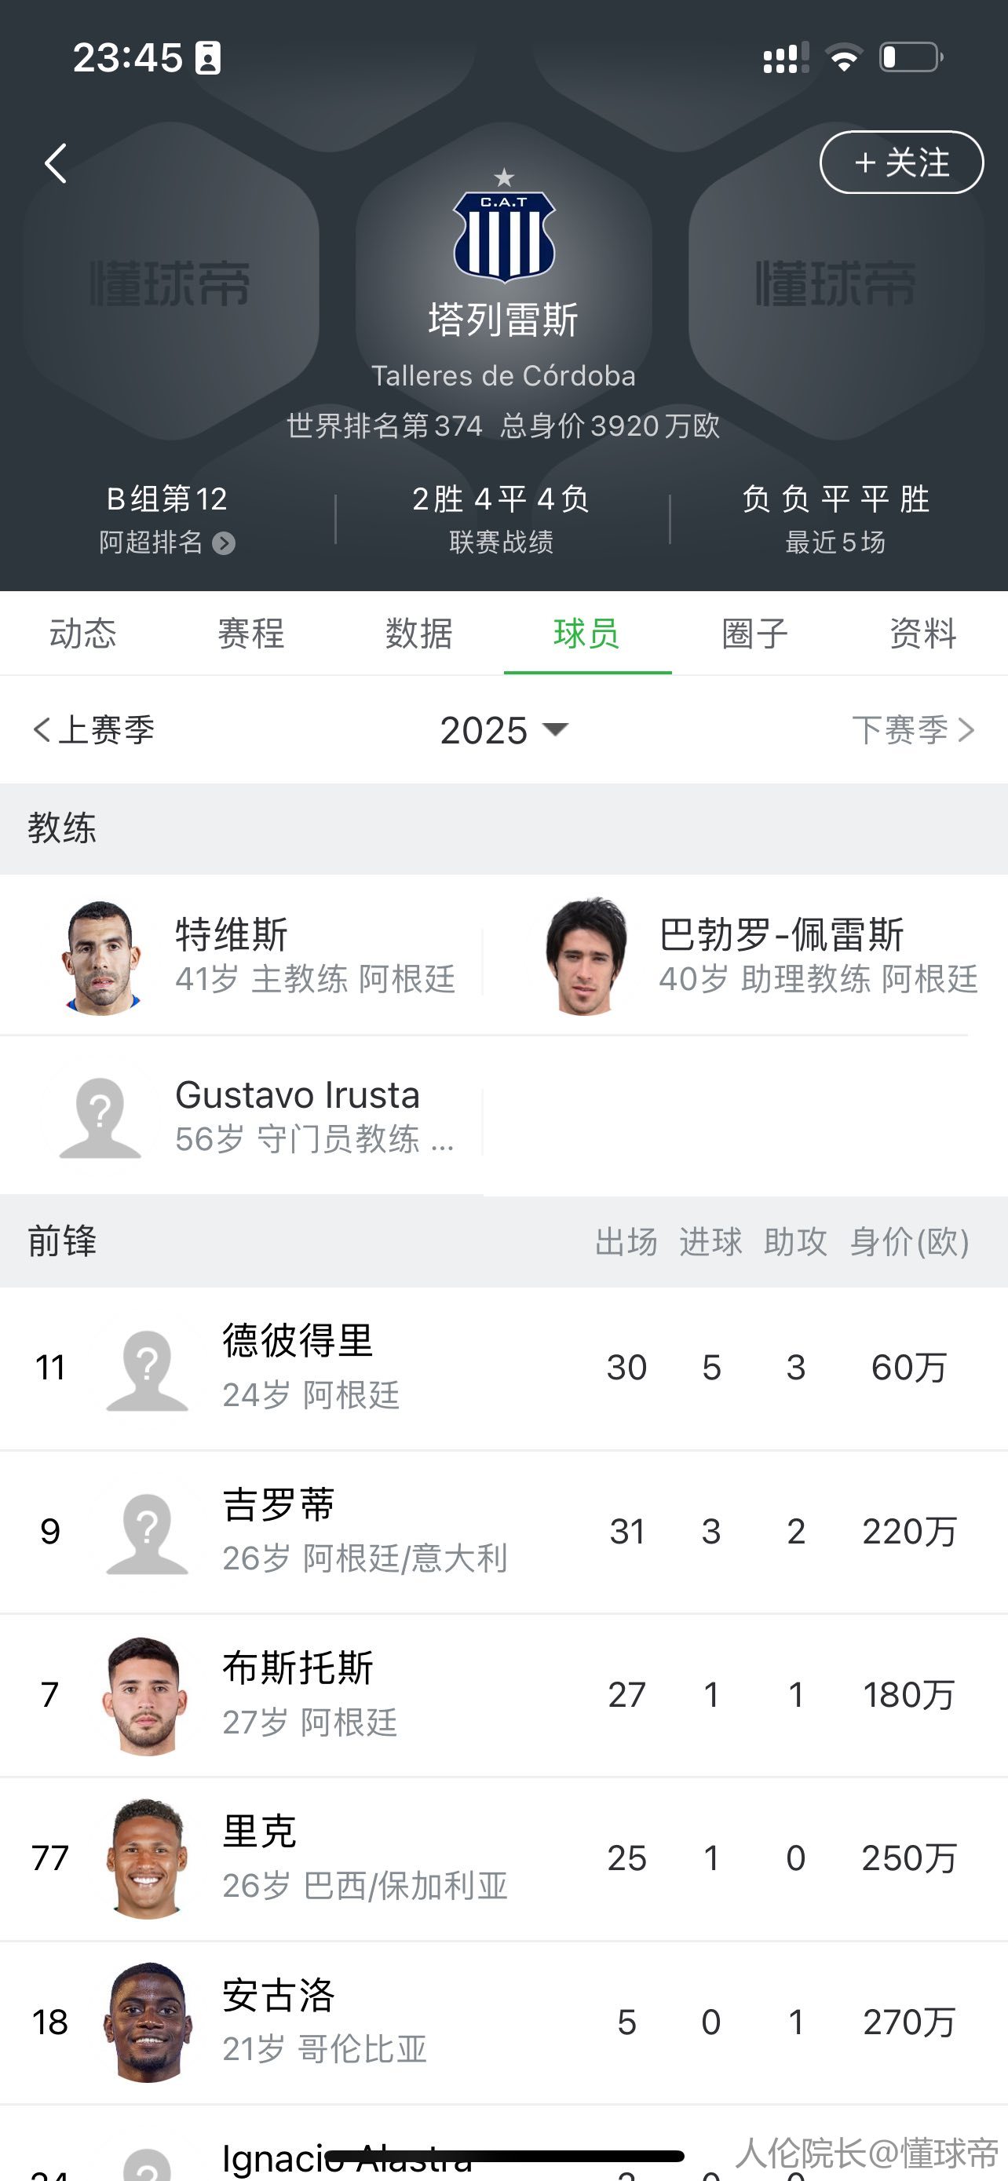Screen dimensions: 1008x2181
Task: Tap 吉罗蒂's placeholder avatar icon
Action: (x=148, y=1533)
